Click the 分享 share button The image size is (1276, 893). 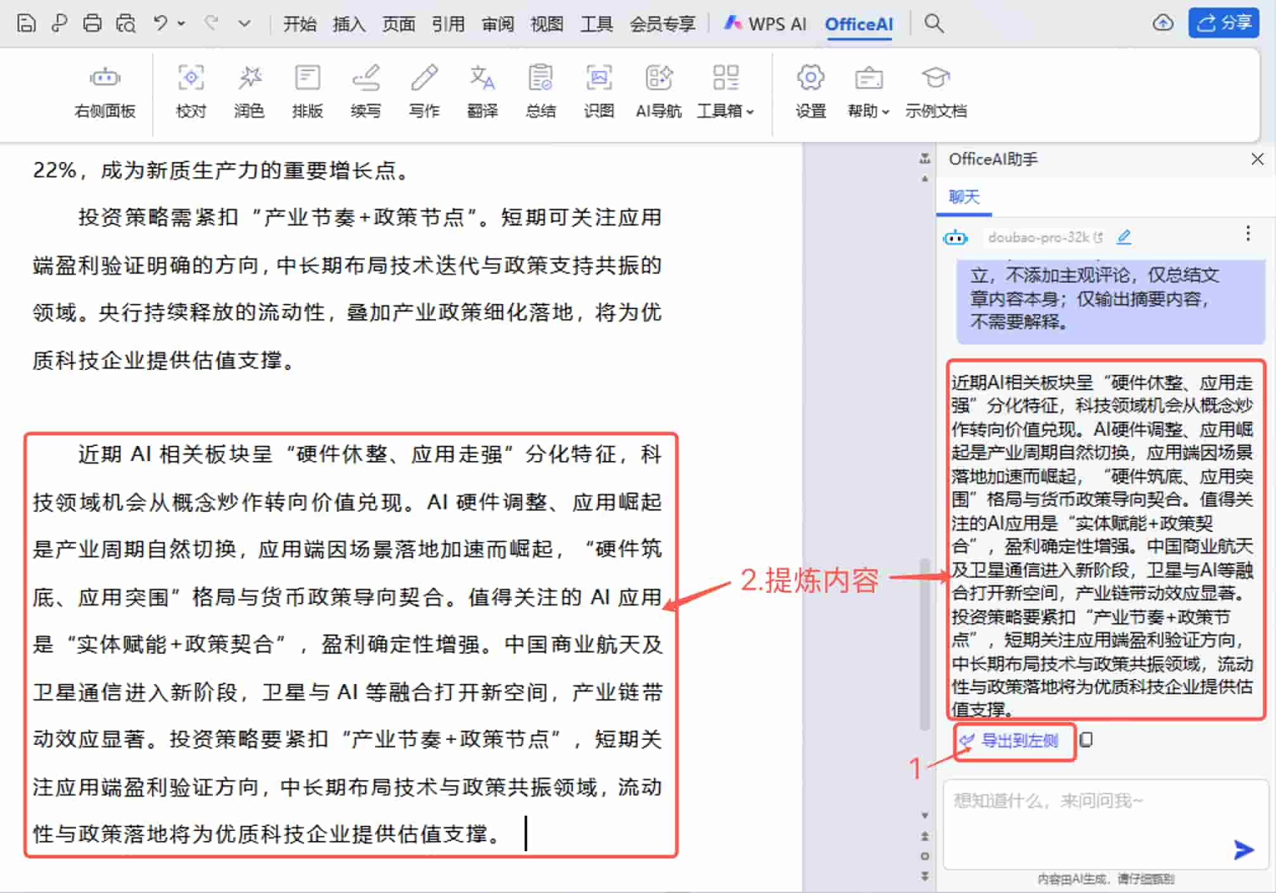click(x=1224, y=23)
